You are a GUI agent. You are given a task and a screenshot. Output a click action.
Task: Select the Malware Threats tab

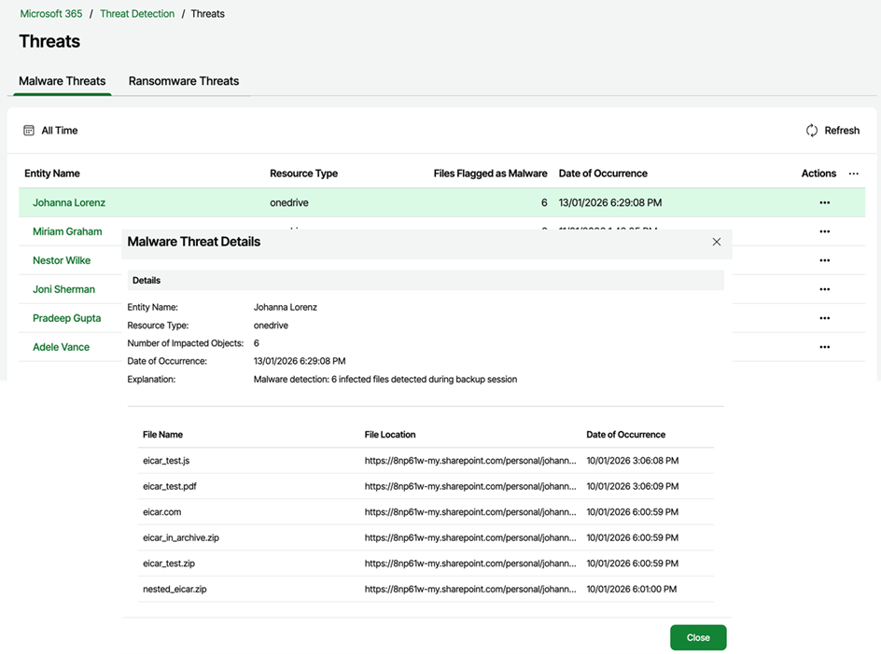tap(62, 81)
